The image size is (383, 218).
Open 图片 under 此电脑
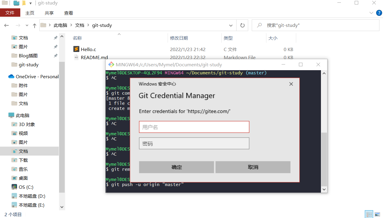coord(23,142)
